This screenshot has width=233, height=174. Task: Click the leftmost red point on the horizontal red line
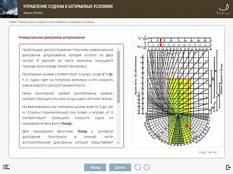pos(169,79)
